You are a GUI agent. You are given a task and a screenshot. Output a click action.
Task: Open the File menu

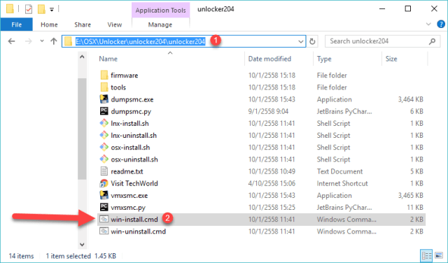coord(17,24)
